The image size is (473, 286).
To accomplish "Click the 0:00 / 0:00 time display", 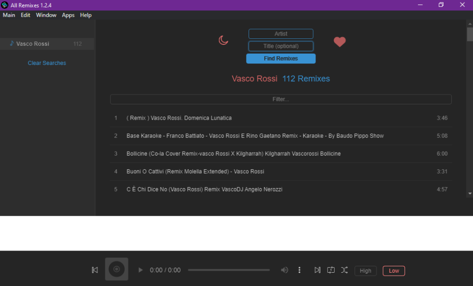I will pos(165,270).
